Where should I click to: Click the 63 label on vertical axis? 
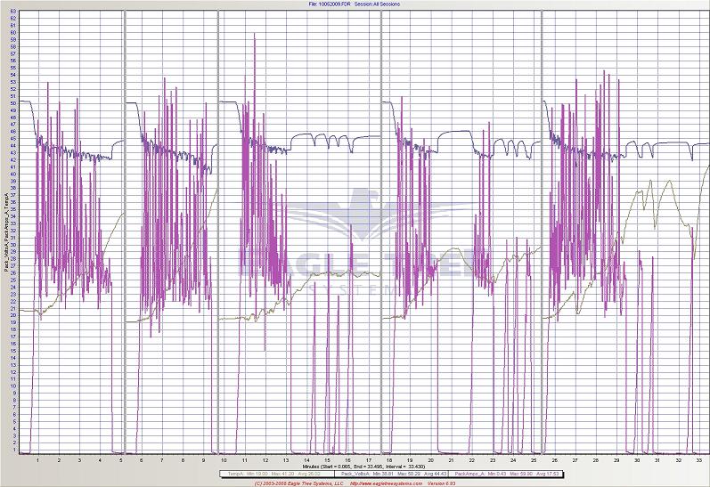click(x=15, y=12)
